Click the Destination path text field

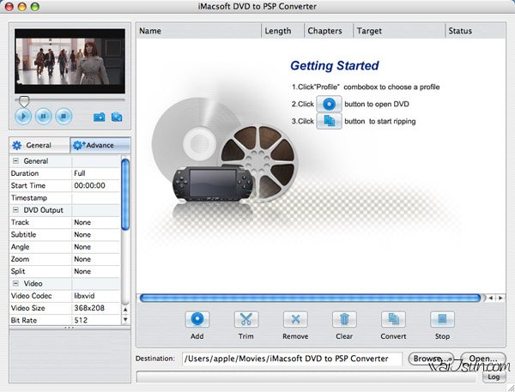pyautogui.click(x=292, y=359)
